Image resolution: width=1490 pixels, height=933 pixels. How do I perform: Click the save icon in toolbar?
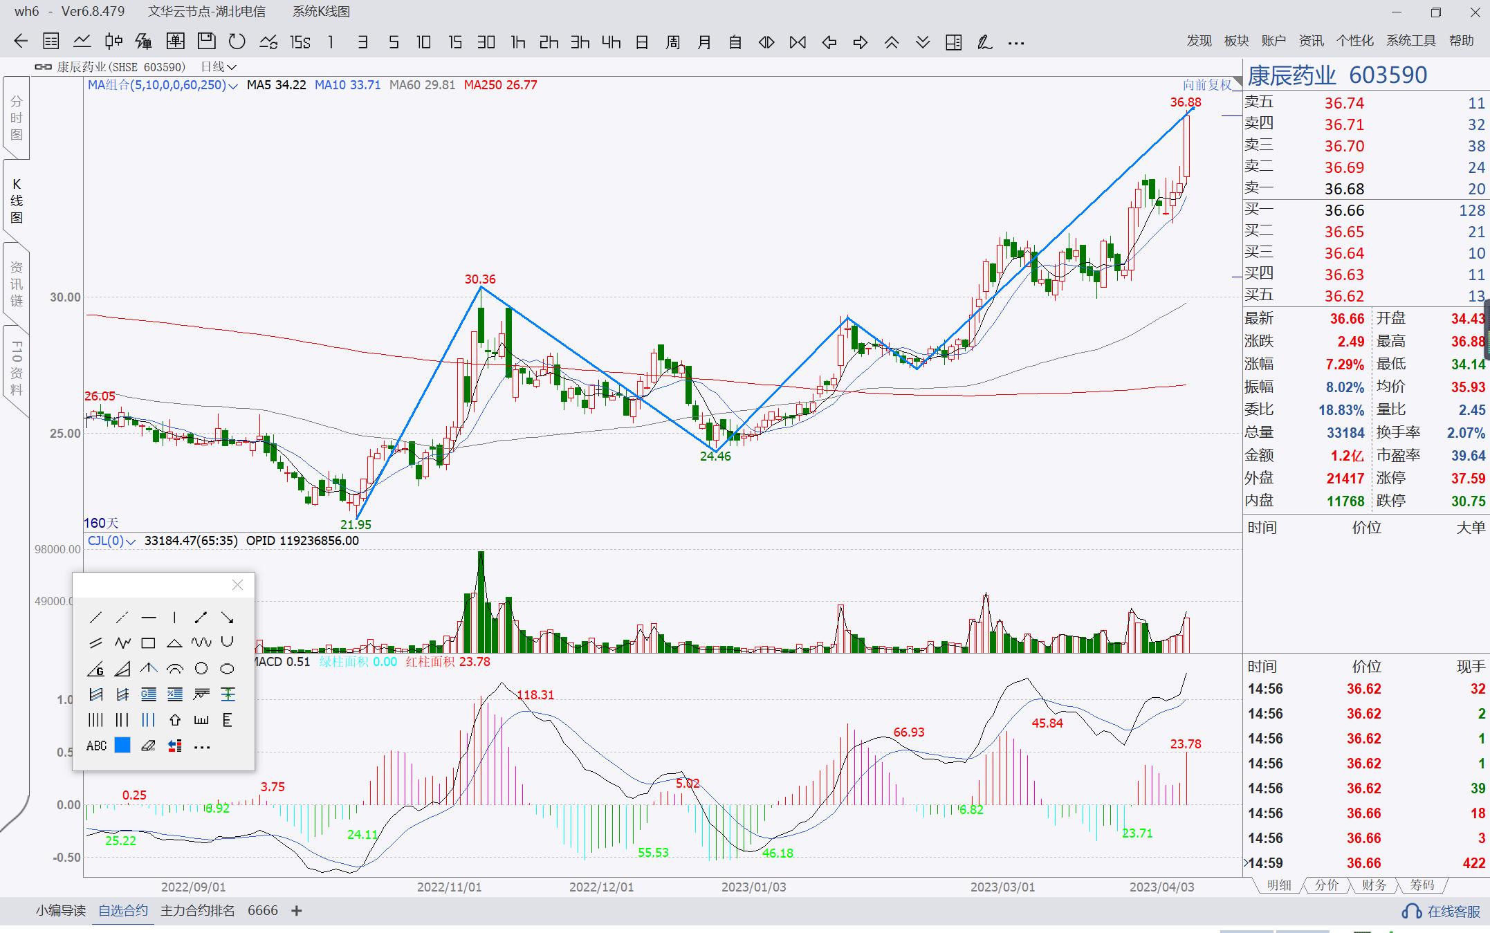click(x=206, y=42)
